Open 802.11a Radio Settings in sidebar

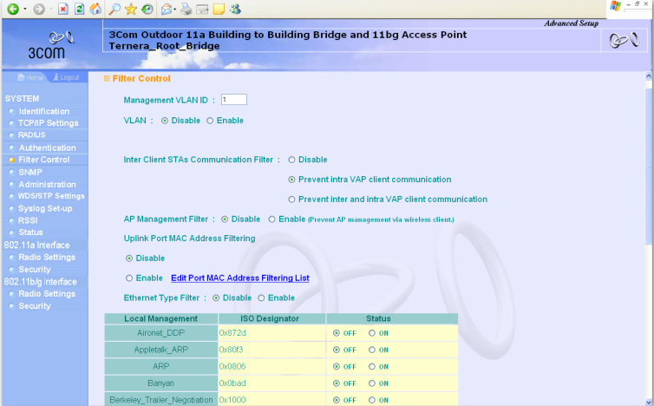(47, 257)
